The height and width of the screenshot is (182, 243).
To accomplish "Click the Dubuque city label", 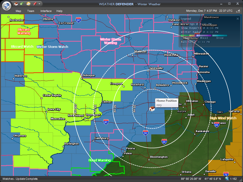I will (x=89, y=75).
